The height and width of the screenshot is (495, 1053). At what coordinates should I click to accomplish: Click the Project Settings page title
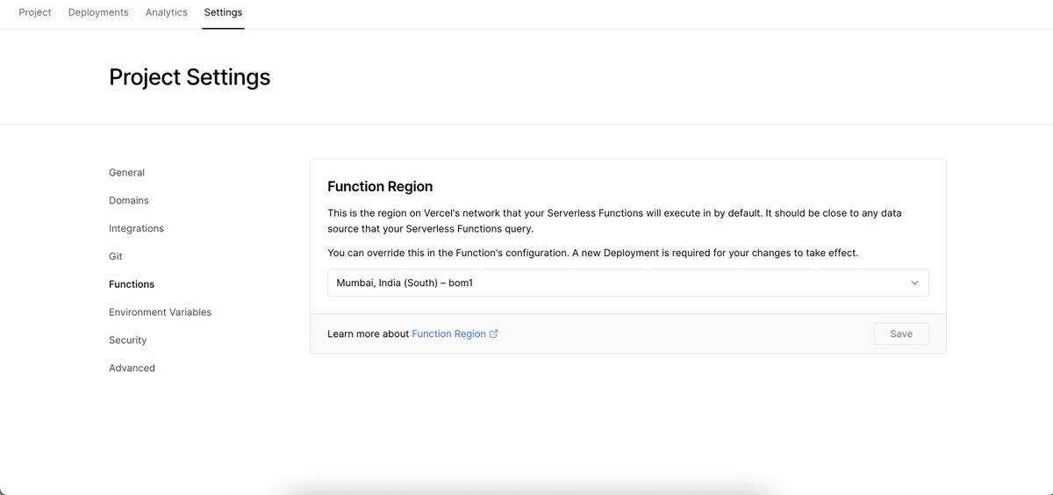pos(190,77)
